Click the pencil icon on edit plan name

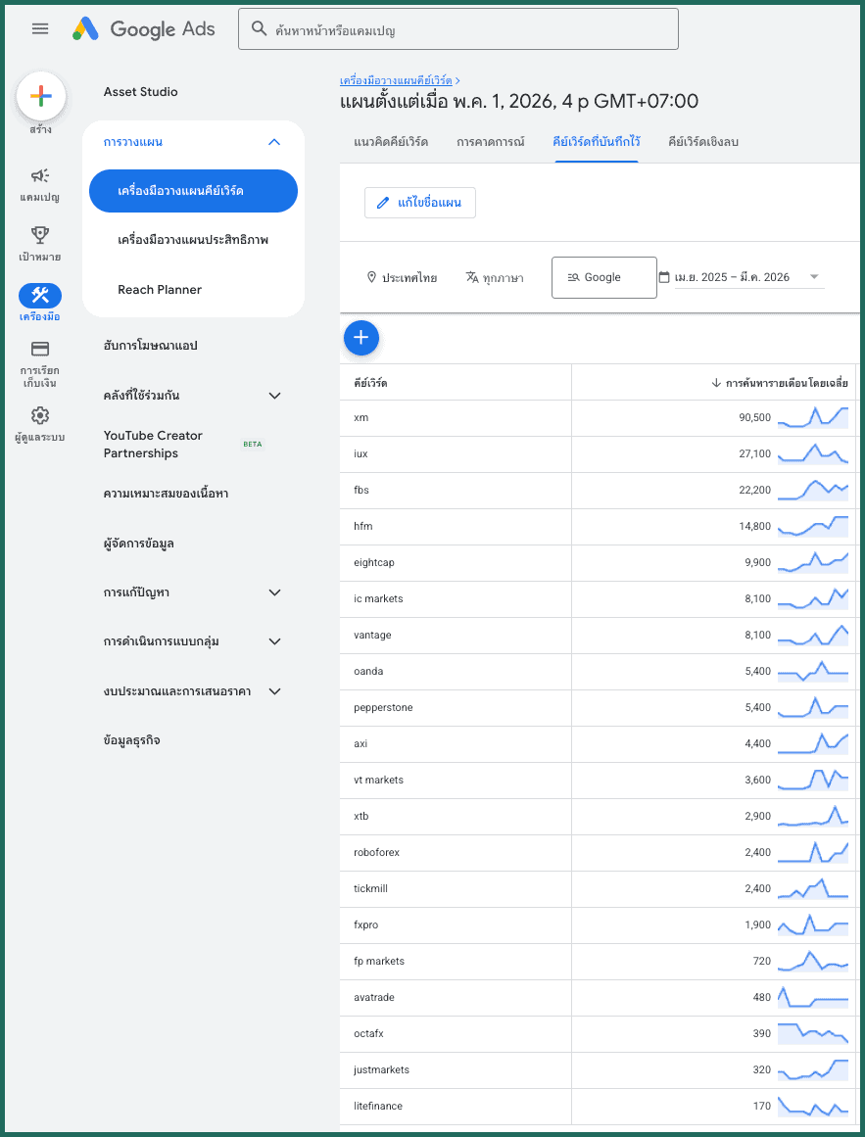click(x=383, y=203)
